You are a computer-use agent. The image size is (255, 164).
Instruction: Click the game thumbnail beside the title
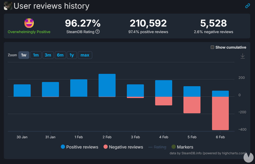(x=8, y=6)
